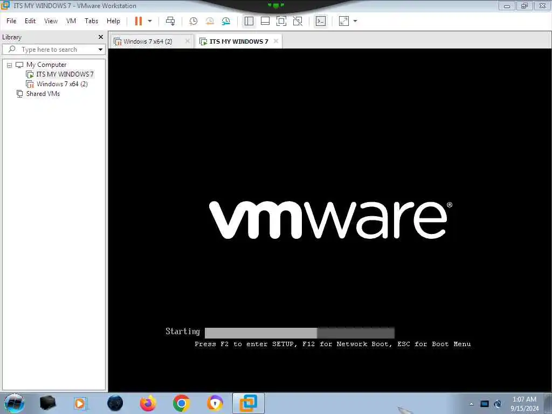Close the Windows 7 x64 (2) tab
This screenshot has width=552, height=414.
[188, 41]
